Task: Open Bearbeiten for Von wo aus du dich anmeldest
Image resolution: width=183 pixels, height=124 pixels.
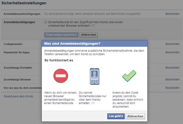Action: click(x=173, y=88)
